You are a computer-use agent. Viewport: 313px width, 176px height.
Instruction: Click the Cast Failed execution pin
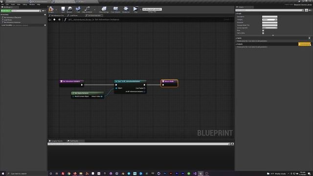(144, 88)
